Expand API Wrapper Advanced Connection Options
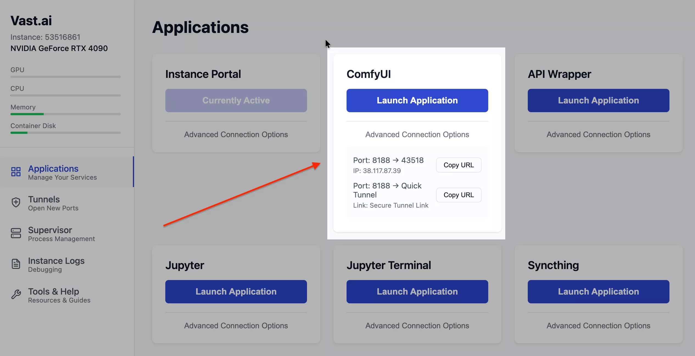The height and width of the screenshot is (356, 695). (x=598, y=134)
